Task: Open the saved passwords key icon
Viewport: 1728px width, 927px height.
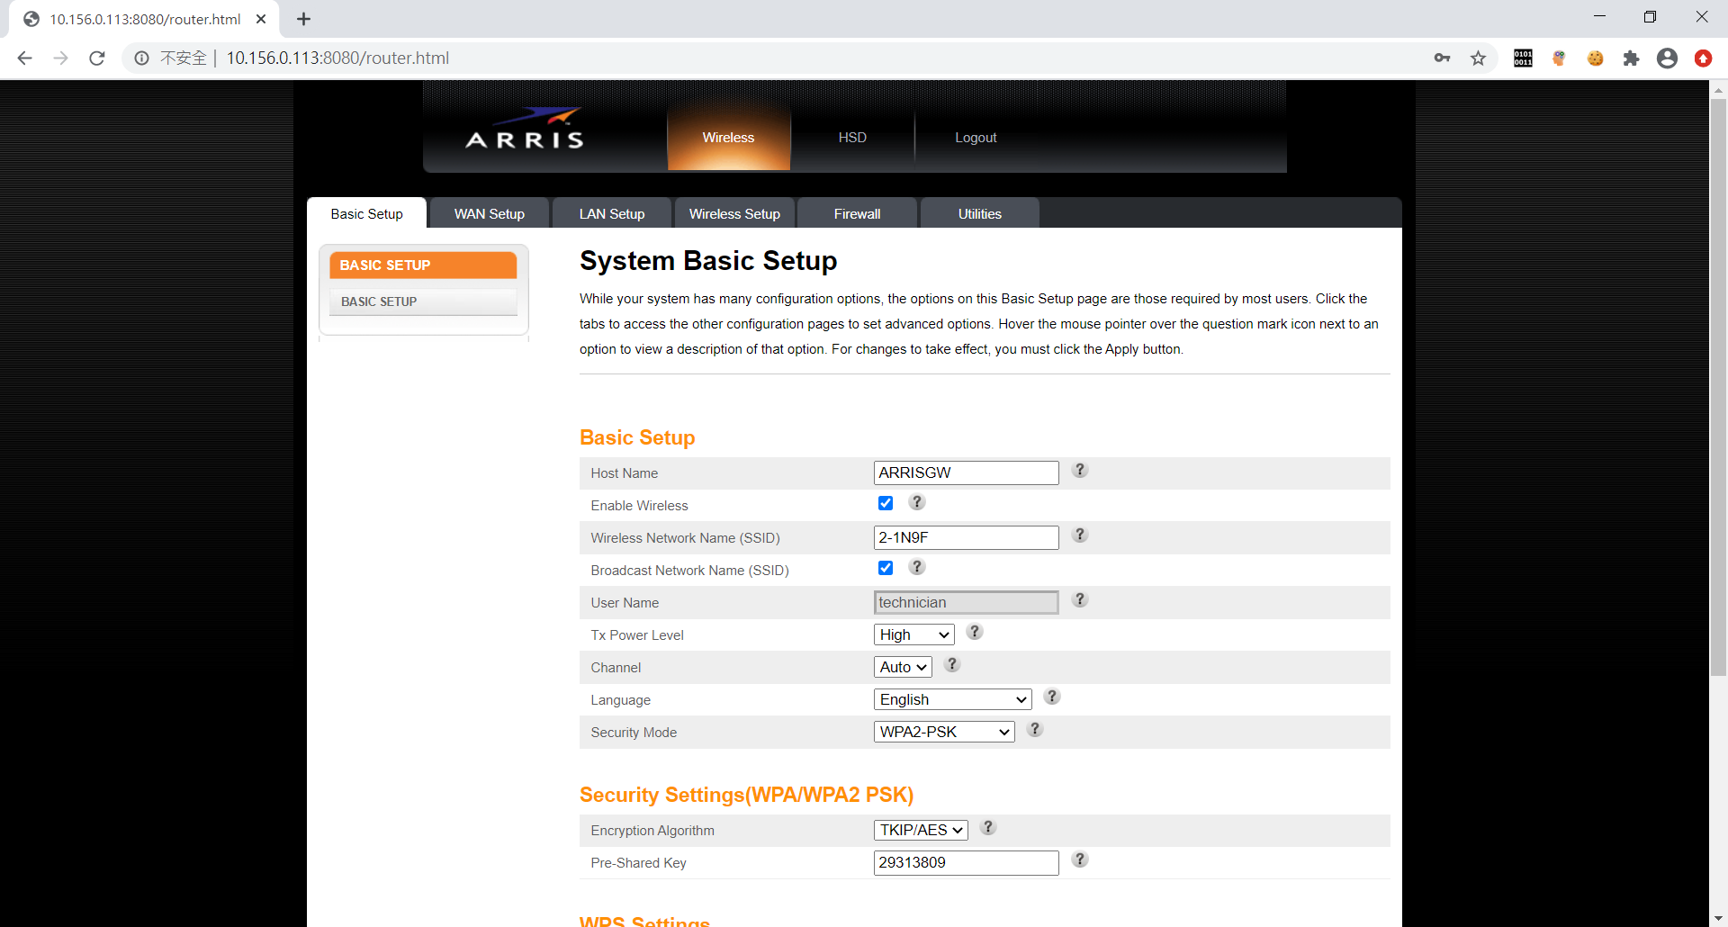Action: point(1442,58)
